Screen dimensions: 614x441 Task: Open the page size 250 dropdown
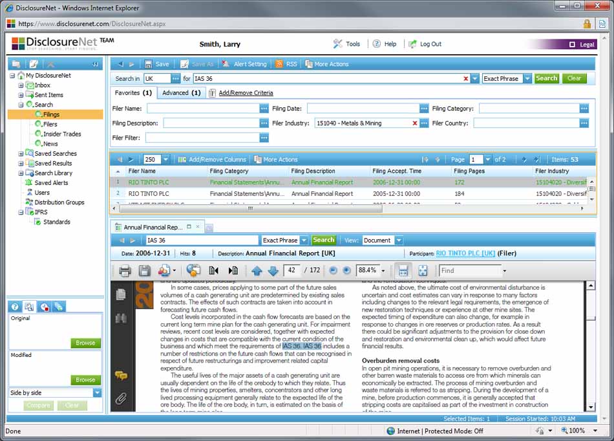coord(165,160)
